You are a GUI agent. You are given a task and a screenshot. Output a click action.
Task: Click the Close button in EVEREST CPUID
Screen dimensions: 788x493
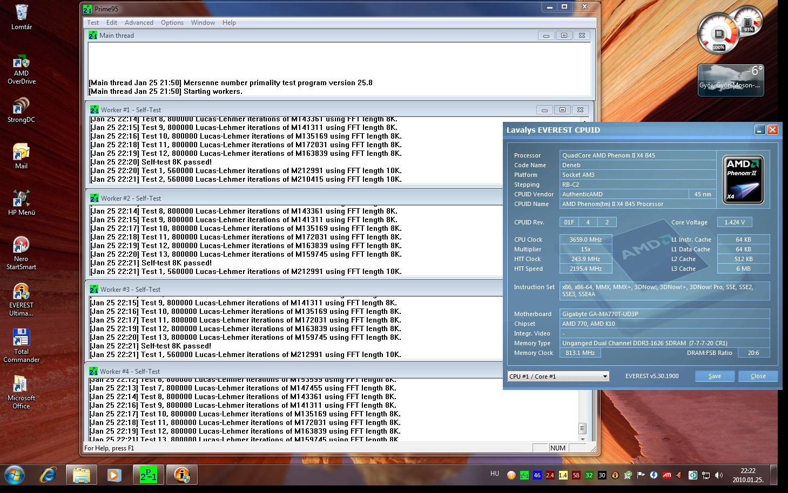click(x=758, y=376)
